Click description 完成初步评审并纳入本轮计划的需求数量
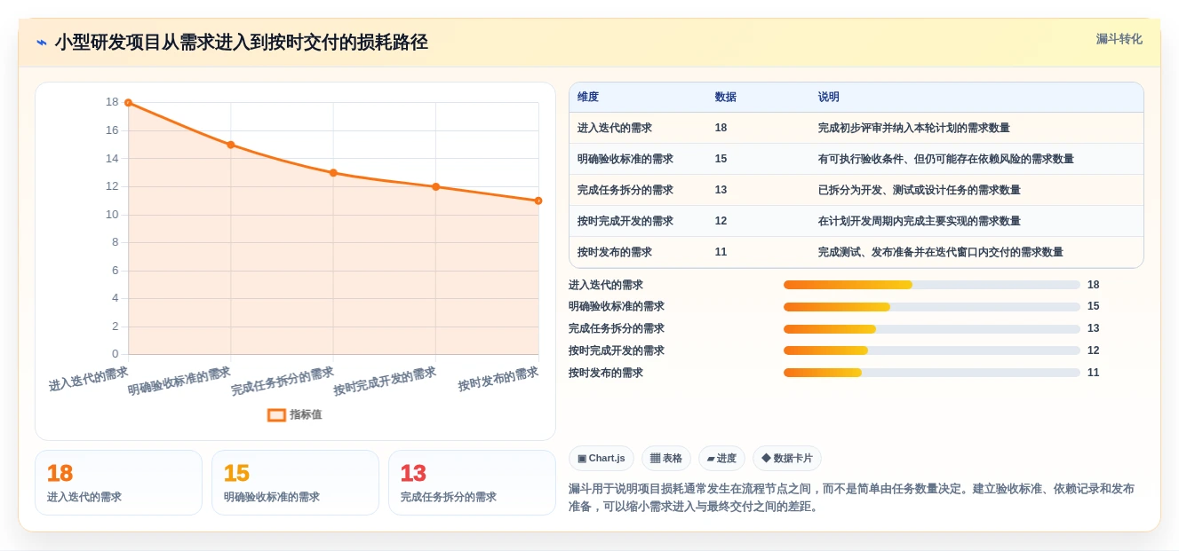This screenshot has height=551, width=1179. tap(913, 128)
